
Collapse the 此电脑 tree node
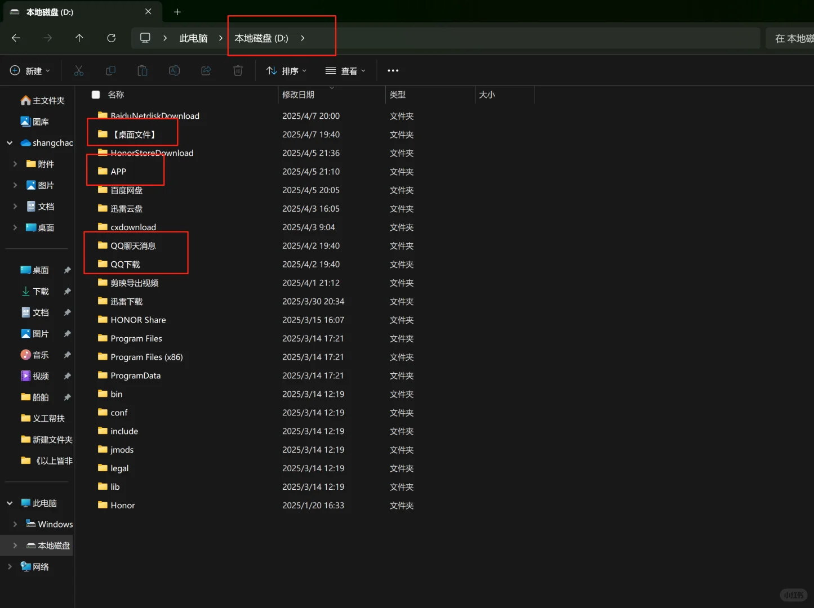[10, 503]
